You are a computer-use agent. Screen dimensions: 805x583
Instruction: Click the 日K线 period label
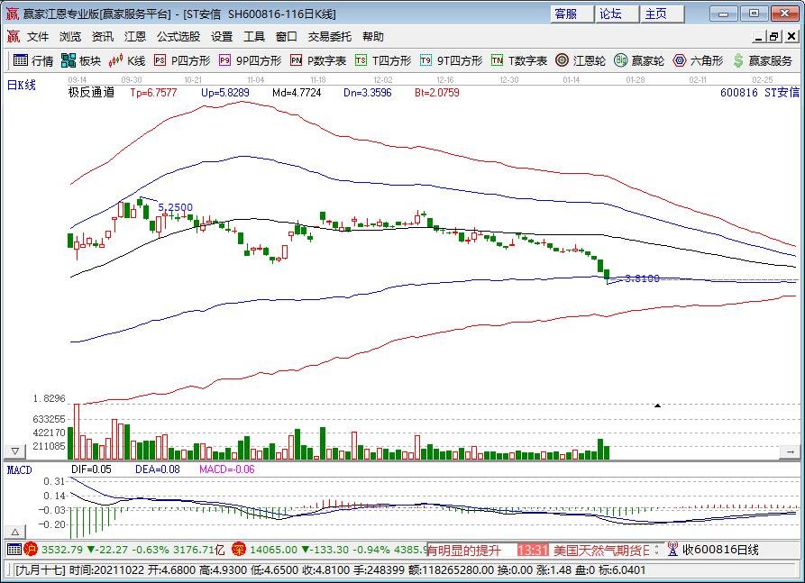22,86
